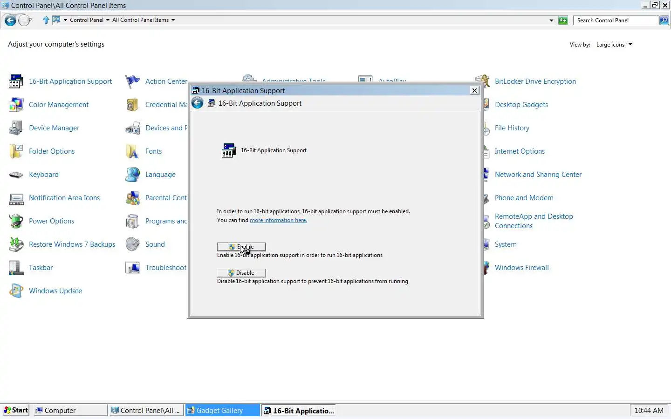Click the Control Panel window back arrow

10,20
